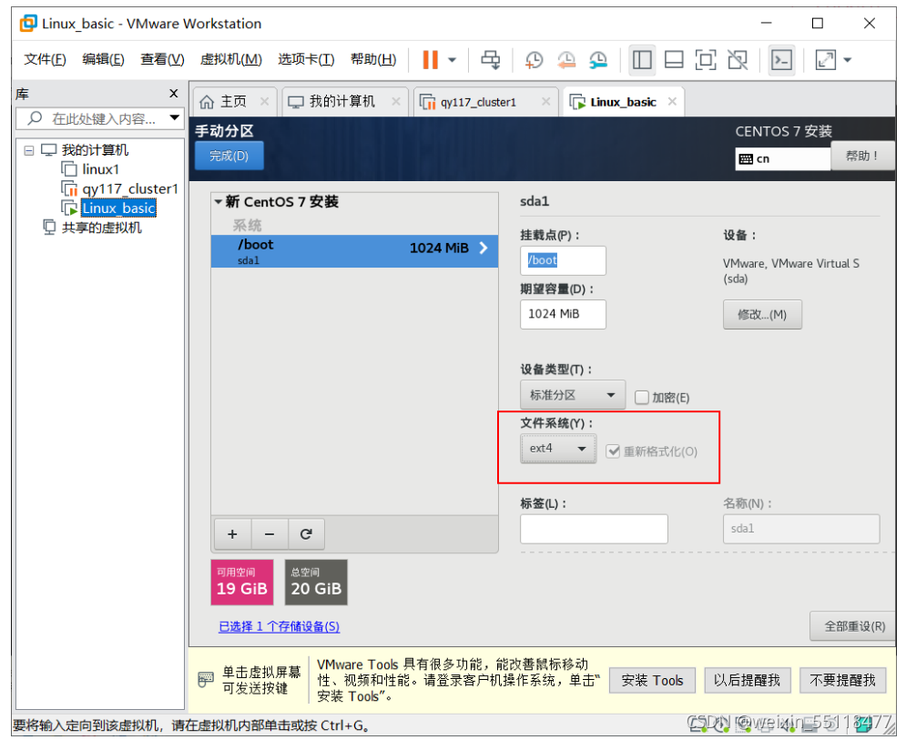Click the 可用空间 19 GiB indicator
Screen dimensions: 906x740
tap(242, 583)
